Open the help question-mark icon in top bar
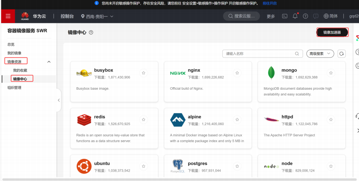Screen dimensions: 359x181 (x=305, y=16)
